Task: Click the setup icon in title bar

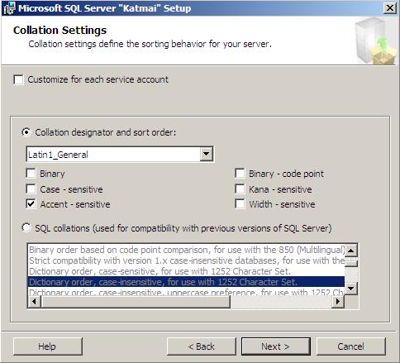Action: tap(9, 8)
